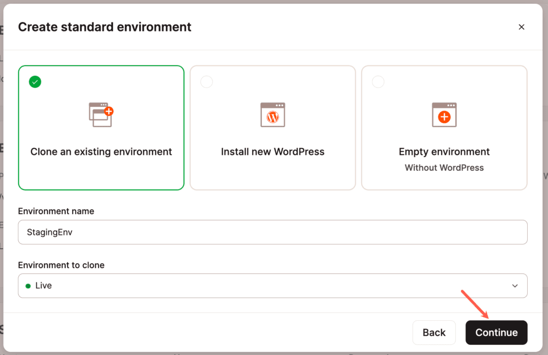Click the empty environment plus icon

(x=444, y=115)
